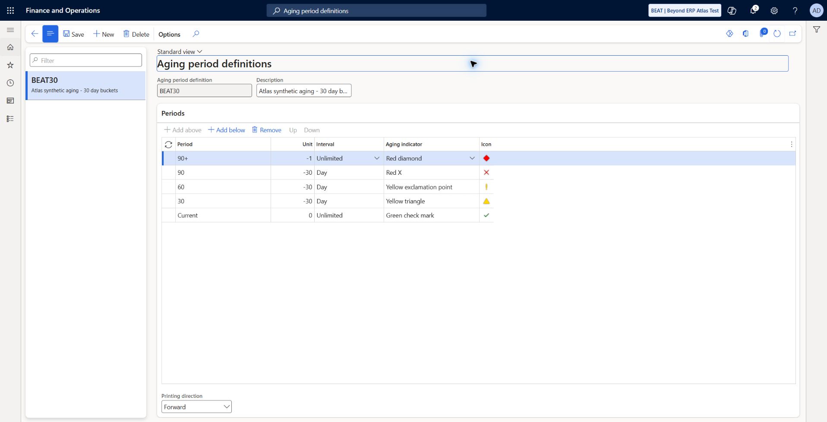Click BEAT Beyond ERP Atlas Test company button

pyautogui.click(x=685, y=10)
